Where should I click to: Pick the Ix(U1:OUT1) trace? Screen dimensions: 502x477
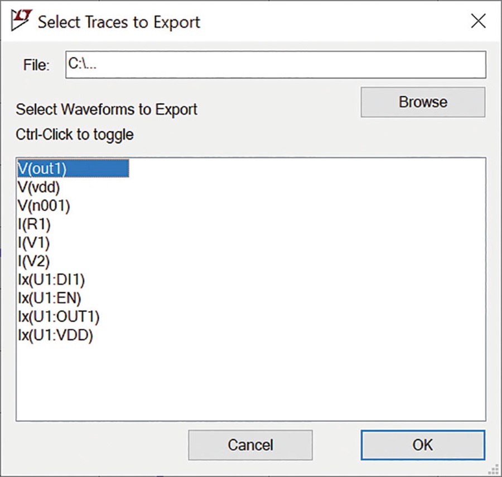[x=59, y=317]
